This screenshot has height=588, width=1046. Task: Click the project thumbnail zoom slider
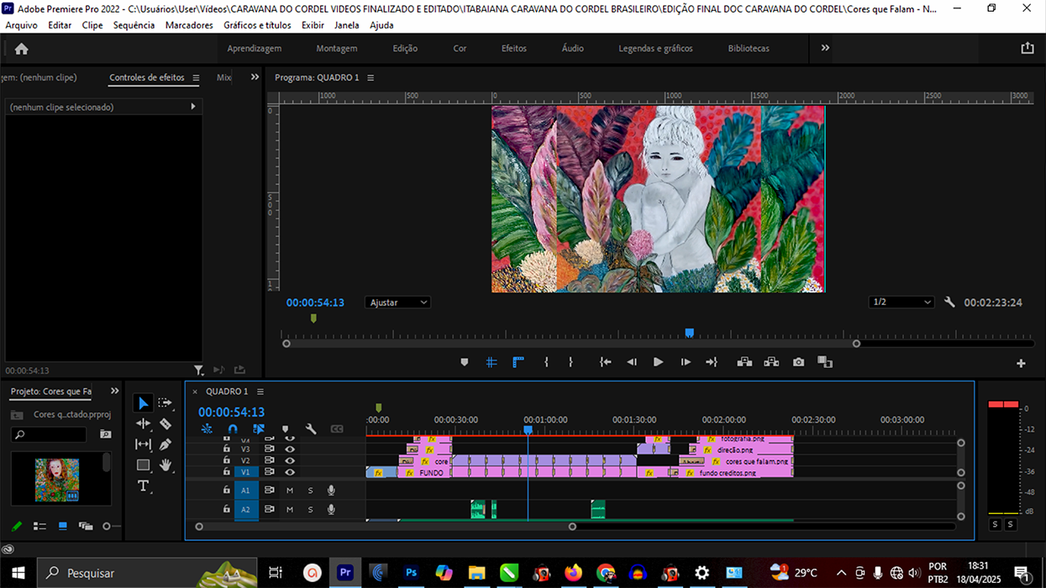[x=106, y=527]
